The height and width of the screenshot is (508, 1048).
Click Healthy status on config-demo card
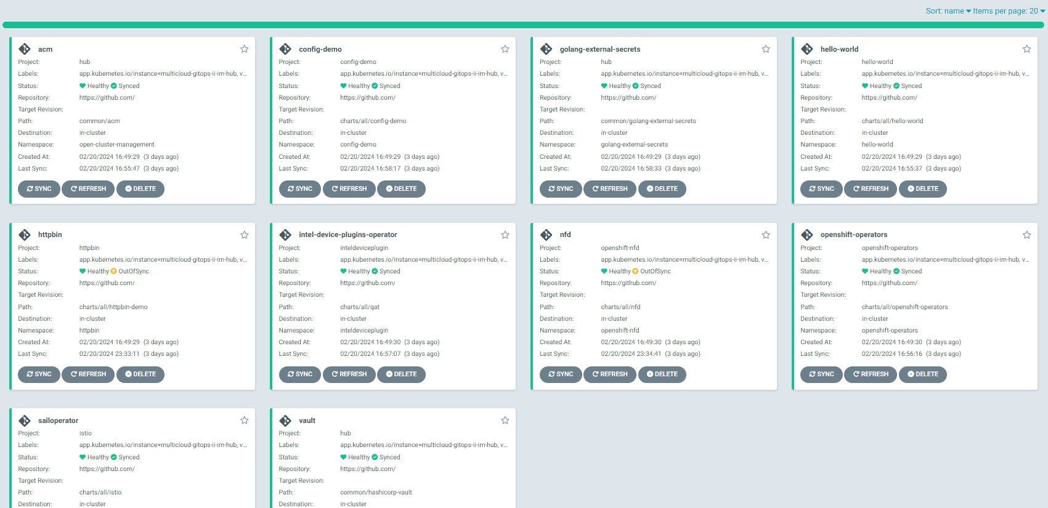pos(355,86)
